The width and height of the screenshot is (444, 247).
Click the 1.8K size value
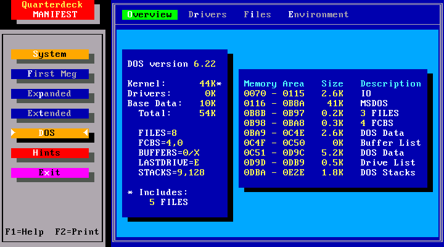332,173
